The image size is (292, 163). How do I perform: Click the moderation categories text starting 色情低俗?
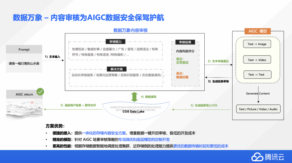click(115, 52)
